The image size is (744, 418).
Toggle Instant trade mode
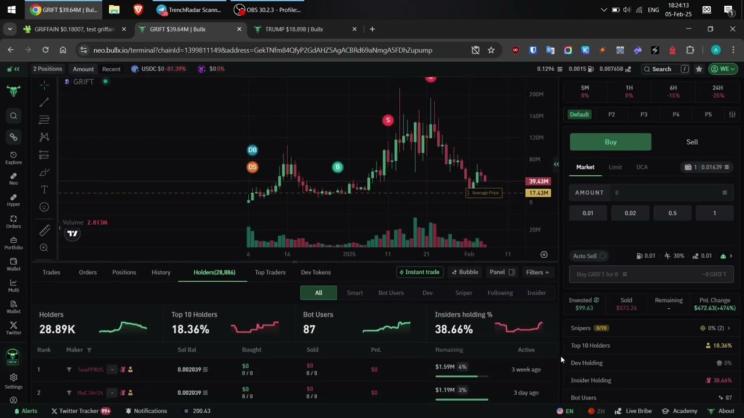tap(419, 272)
